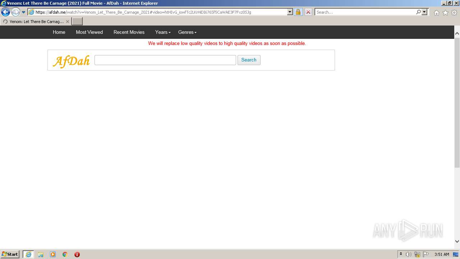Open the Most Viewed page
460x259 pixels.
pos(89,32)
